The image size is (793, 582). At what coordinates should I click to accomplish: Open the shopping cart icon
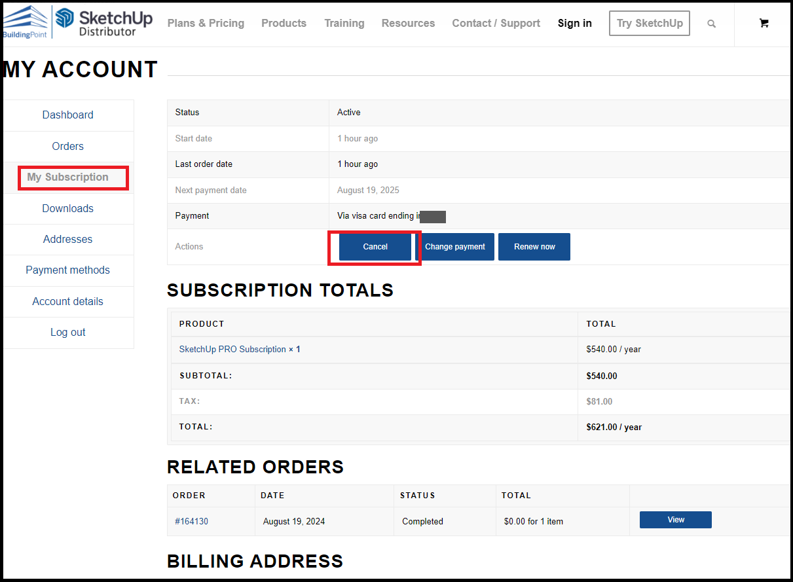tap(764, 23)
